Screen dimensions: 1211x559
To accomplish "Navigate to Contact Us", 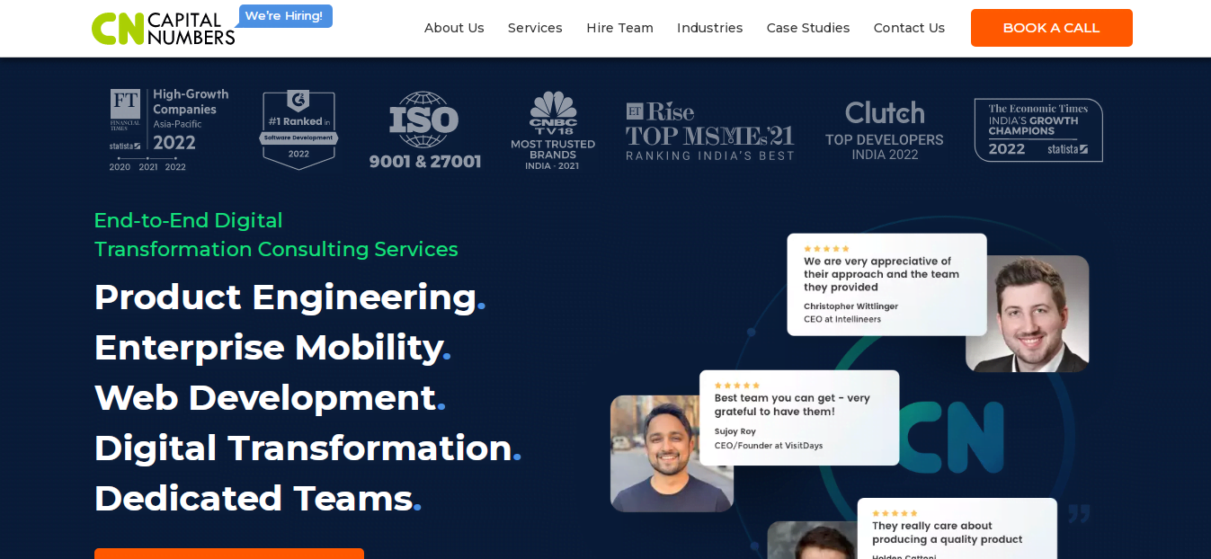I will 909,28.
